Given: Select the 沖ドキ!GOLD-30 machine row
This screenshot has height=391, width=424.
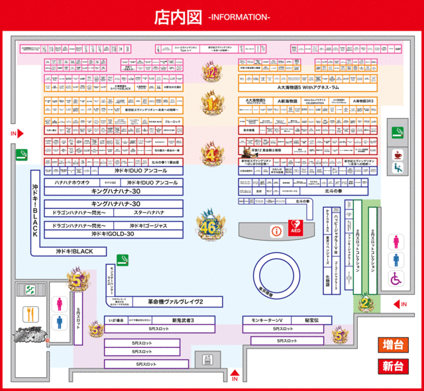Looking at the screenshot, I should pos(113,234).
